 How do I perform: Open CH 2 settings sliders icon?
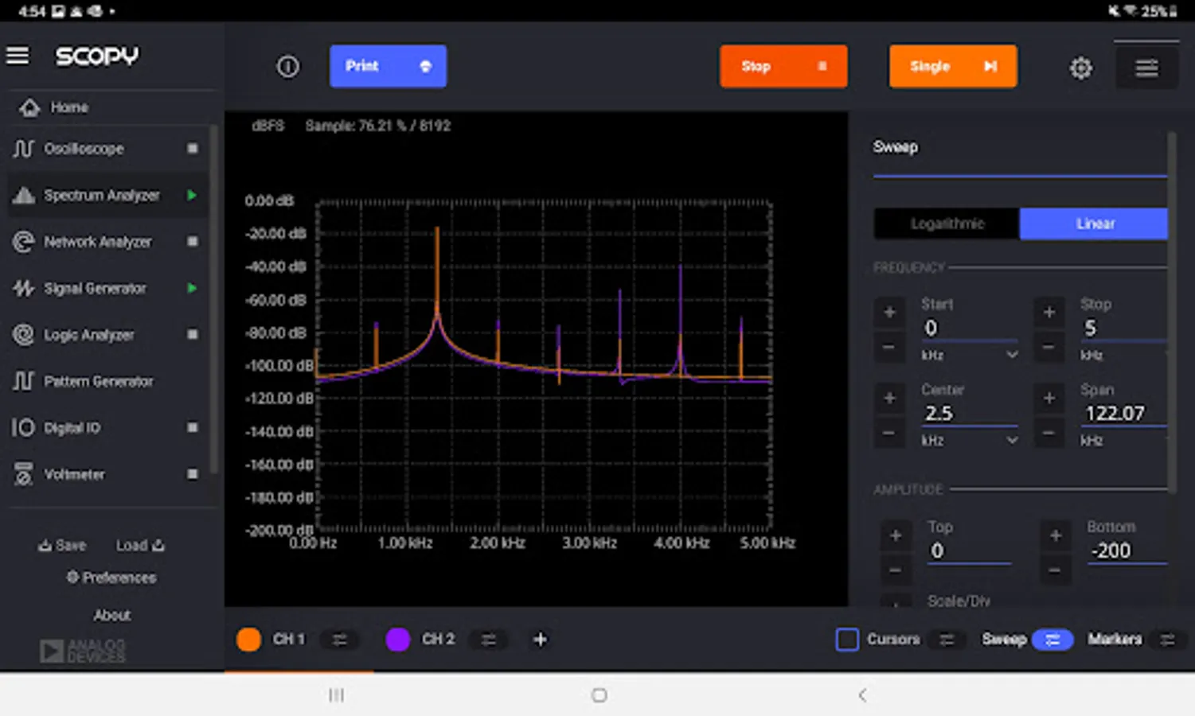(489, 640)
